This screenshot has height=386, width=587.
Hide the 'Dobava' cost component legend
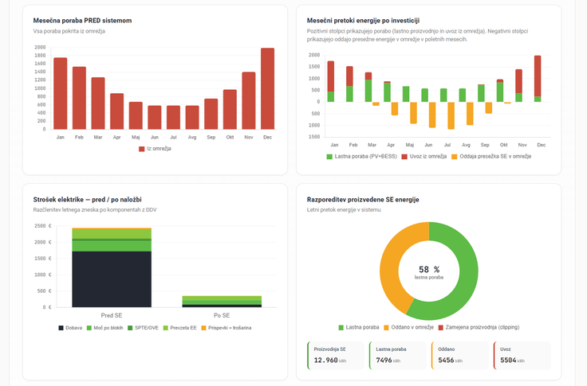tap(70, 328)
